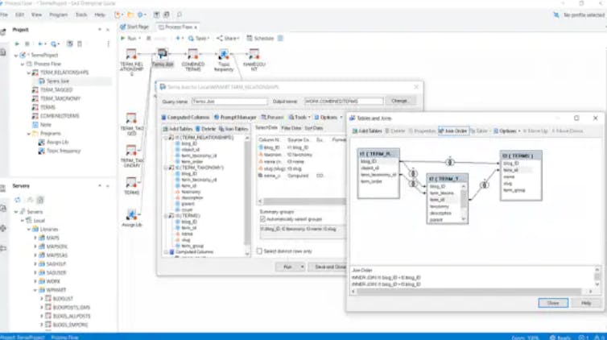Switch to the Sort Data tab
The image size is (607, 340).
click(314, 128)
